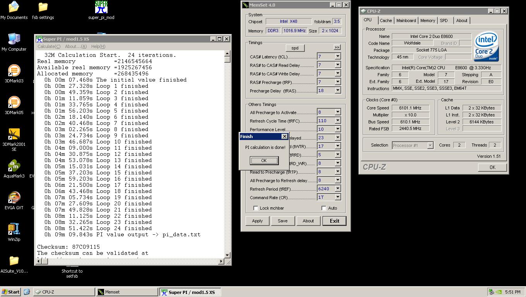The height and width of the screenshot is (297, 526).
Task: Click OK in the Finish dialog
Action: [264, 160]
